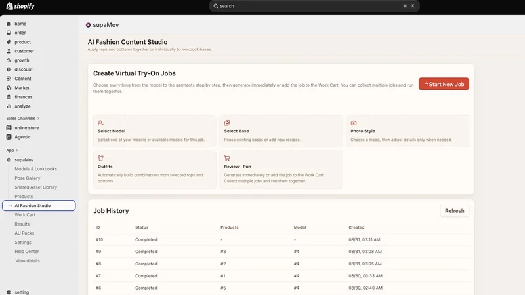Viewport: 525px width, 295px height.
Task: Click the Select Base image icon
Action: (227, 123)
